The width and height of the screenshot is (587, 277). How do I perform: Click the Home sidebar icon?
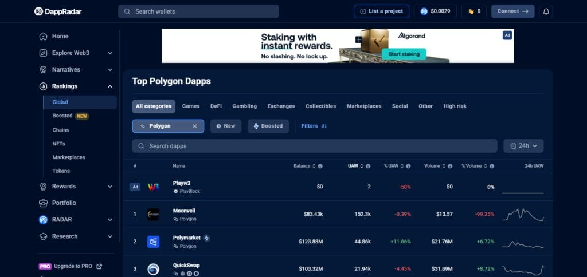click(43, 36)
